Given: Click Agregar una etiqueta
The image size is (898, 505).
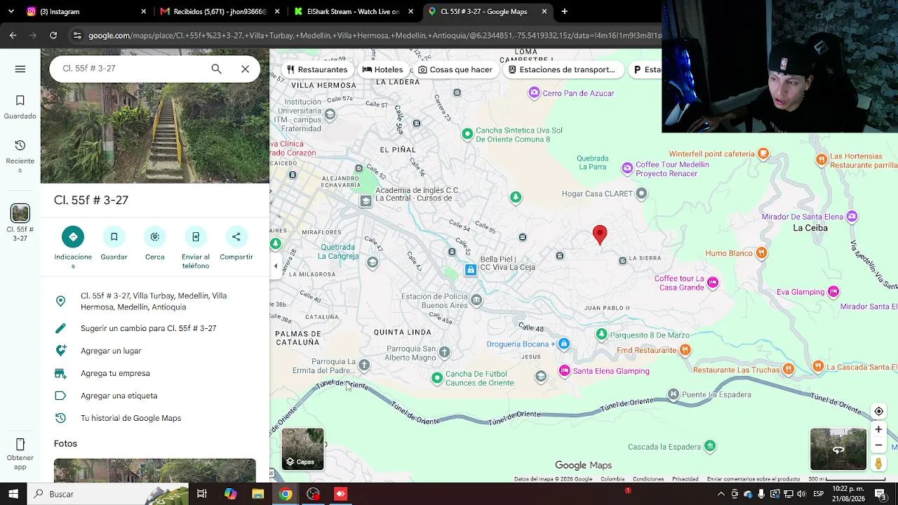Looking at the screenshot, I should click(155, 396).
